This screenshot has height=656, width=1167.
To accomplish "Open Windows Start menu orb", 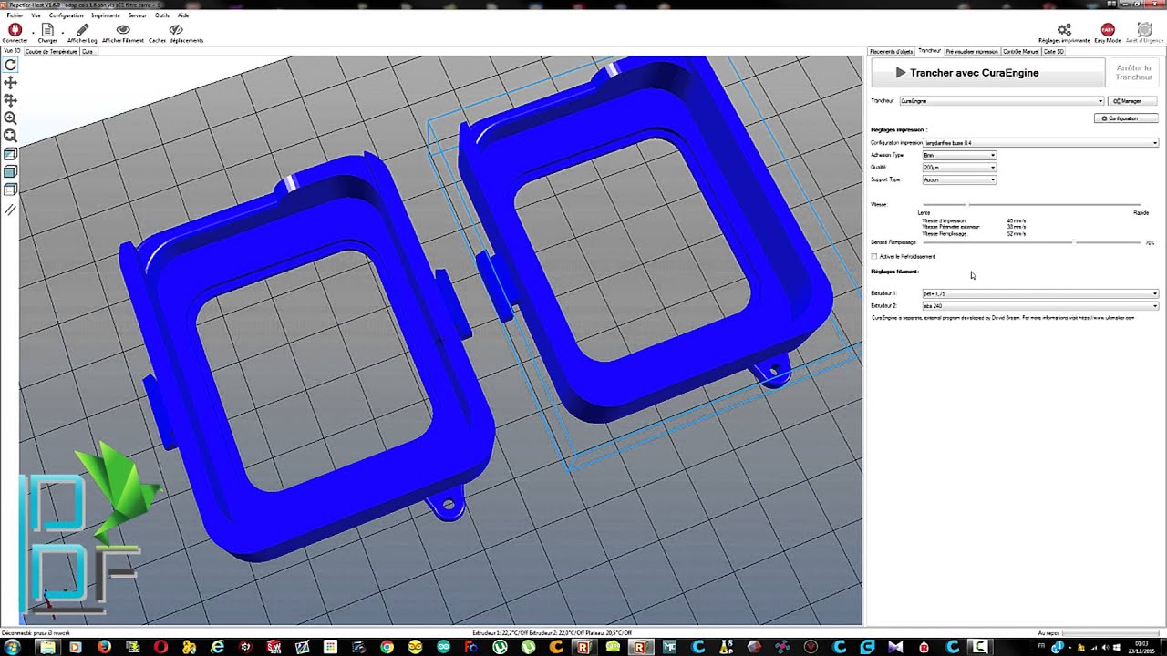I will click(x=14, y=647).
